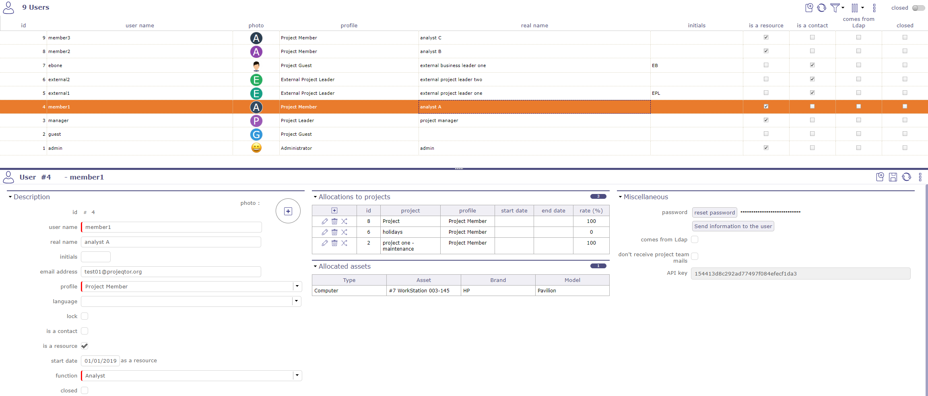Check the comes from Ldap checkbox
928x396 pixels.
pyautogui.click(x=695, y=239)
